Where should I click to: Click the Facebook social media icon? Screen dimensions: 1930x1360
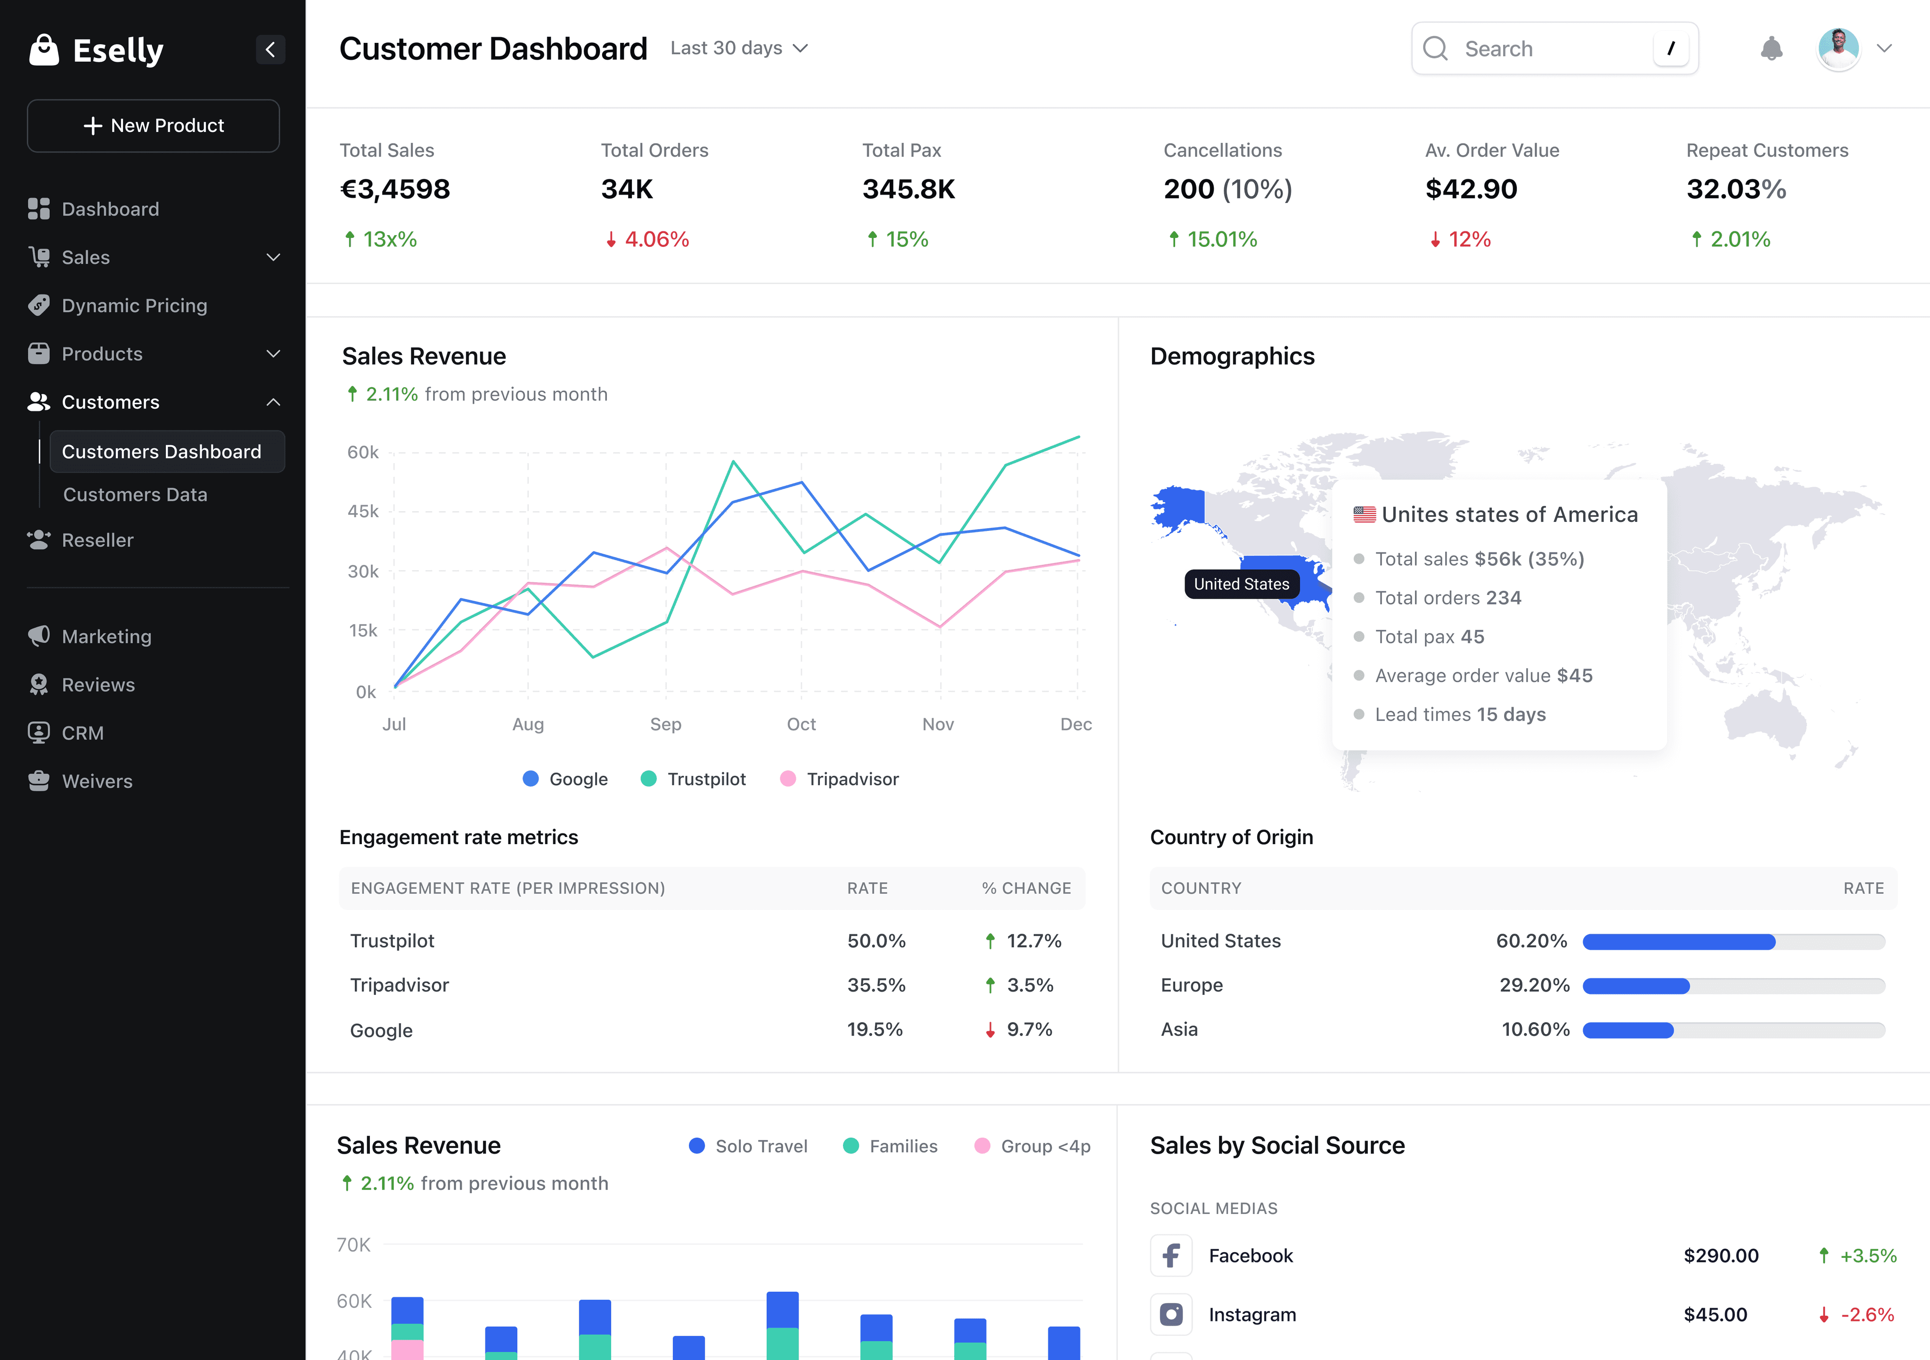click(1171, 1256)
